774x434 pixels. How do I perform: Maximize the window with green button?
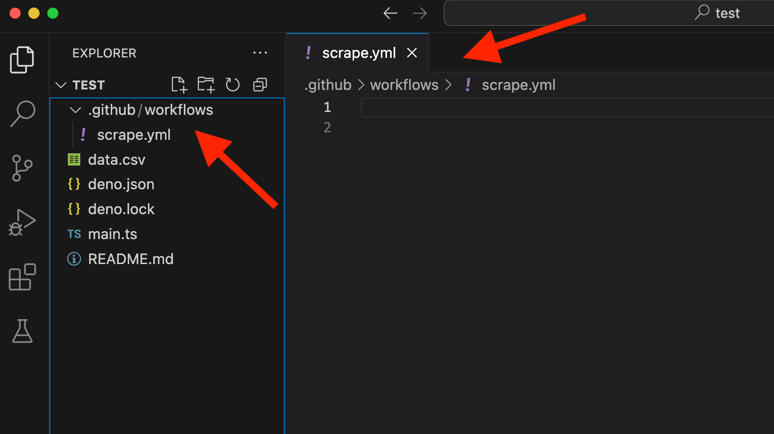point(53,13)
